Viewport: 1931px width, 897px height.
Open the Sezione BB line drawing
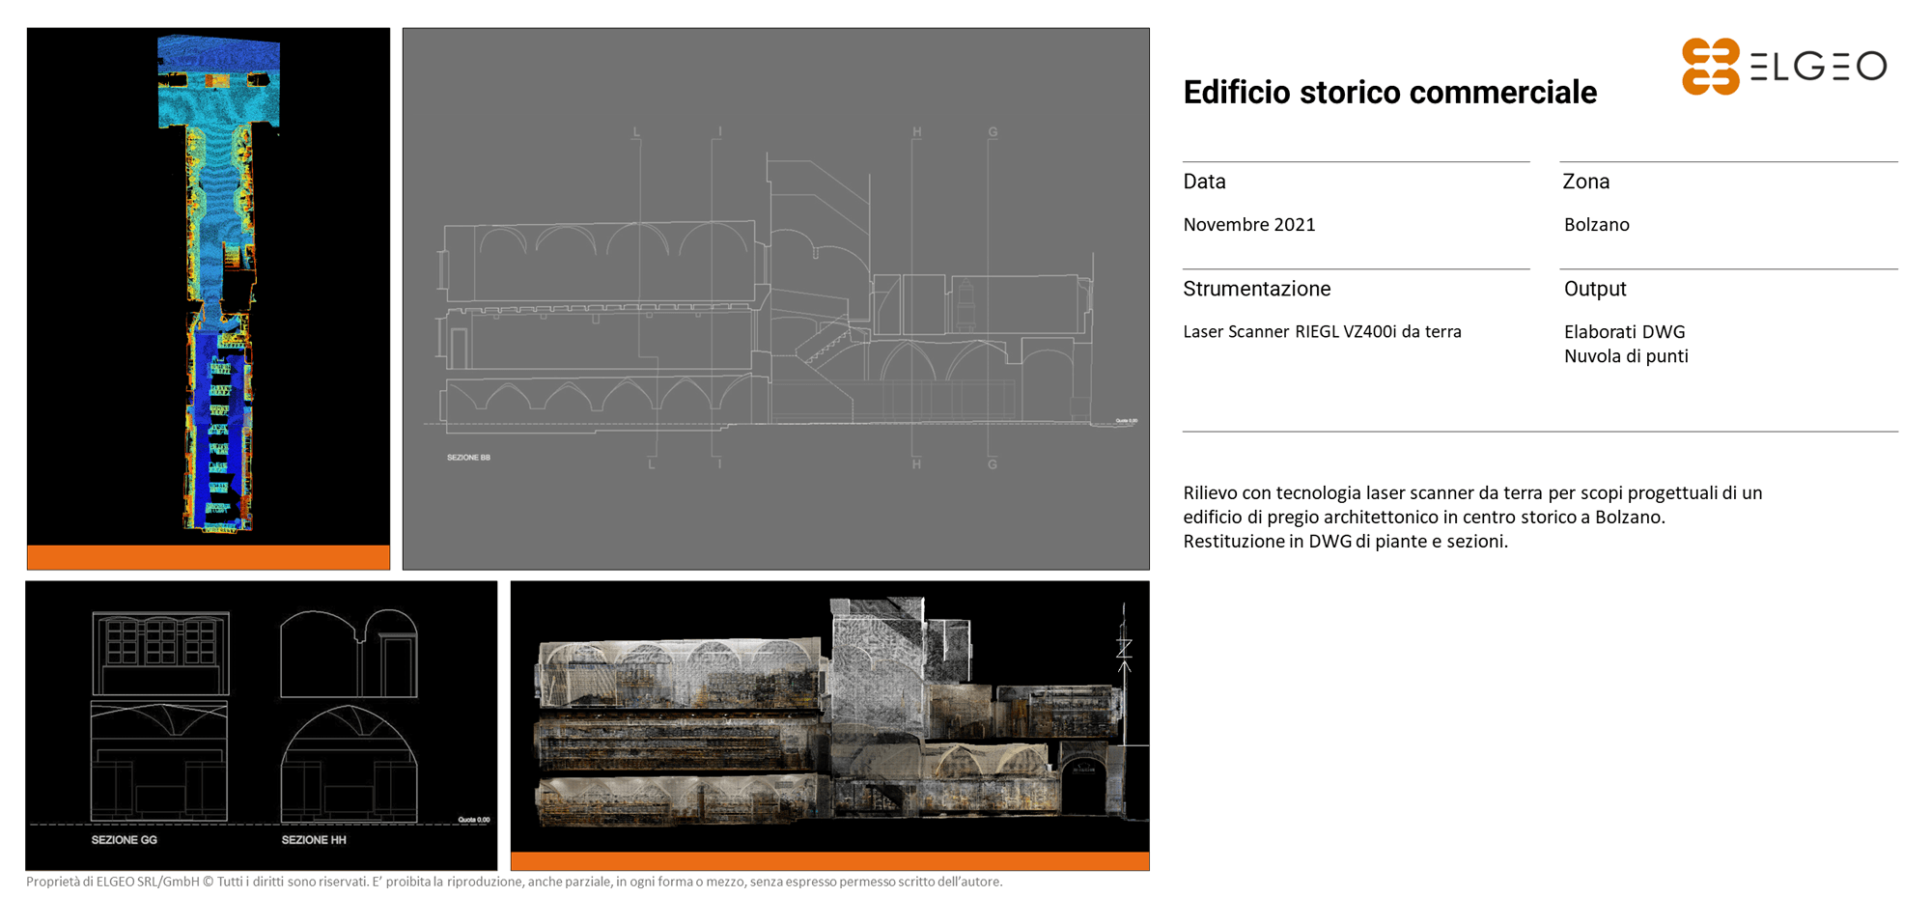[775, 297]
